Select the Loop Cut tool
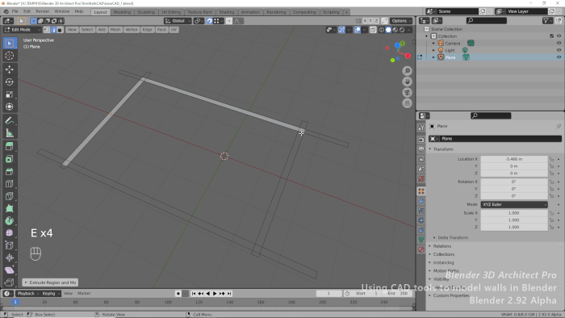565x318 pixels. click(10, 184)
